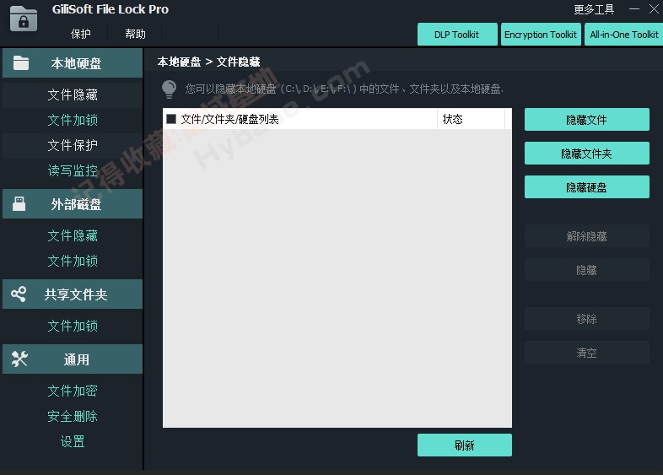Open the 更多工具 menu
The image size is (663, 475).
click(x=594, y=9)
